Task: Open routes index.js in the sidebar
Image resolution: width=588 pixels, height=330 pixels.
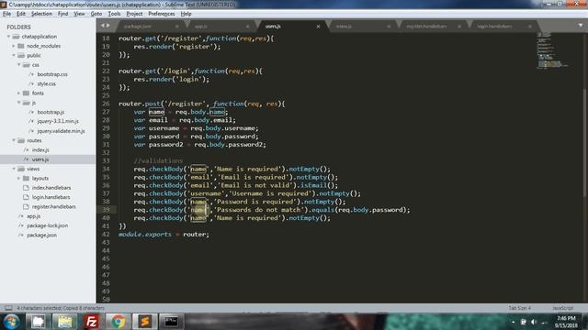Action: [x=40, y=150]
